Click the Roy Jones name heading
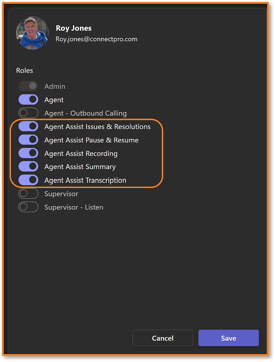275x362 pixels. click(x=74, y=28)
